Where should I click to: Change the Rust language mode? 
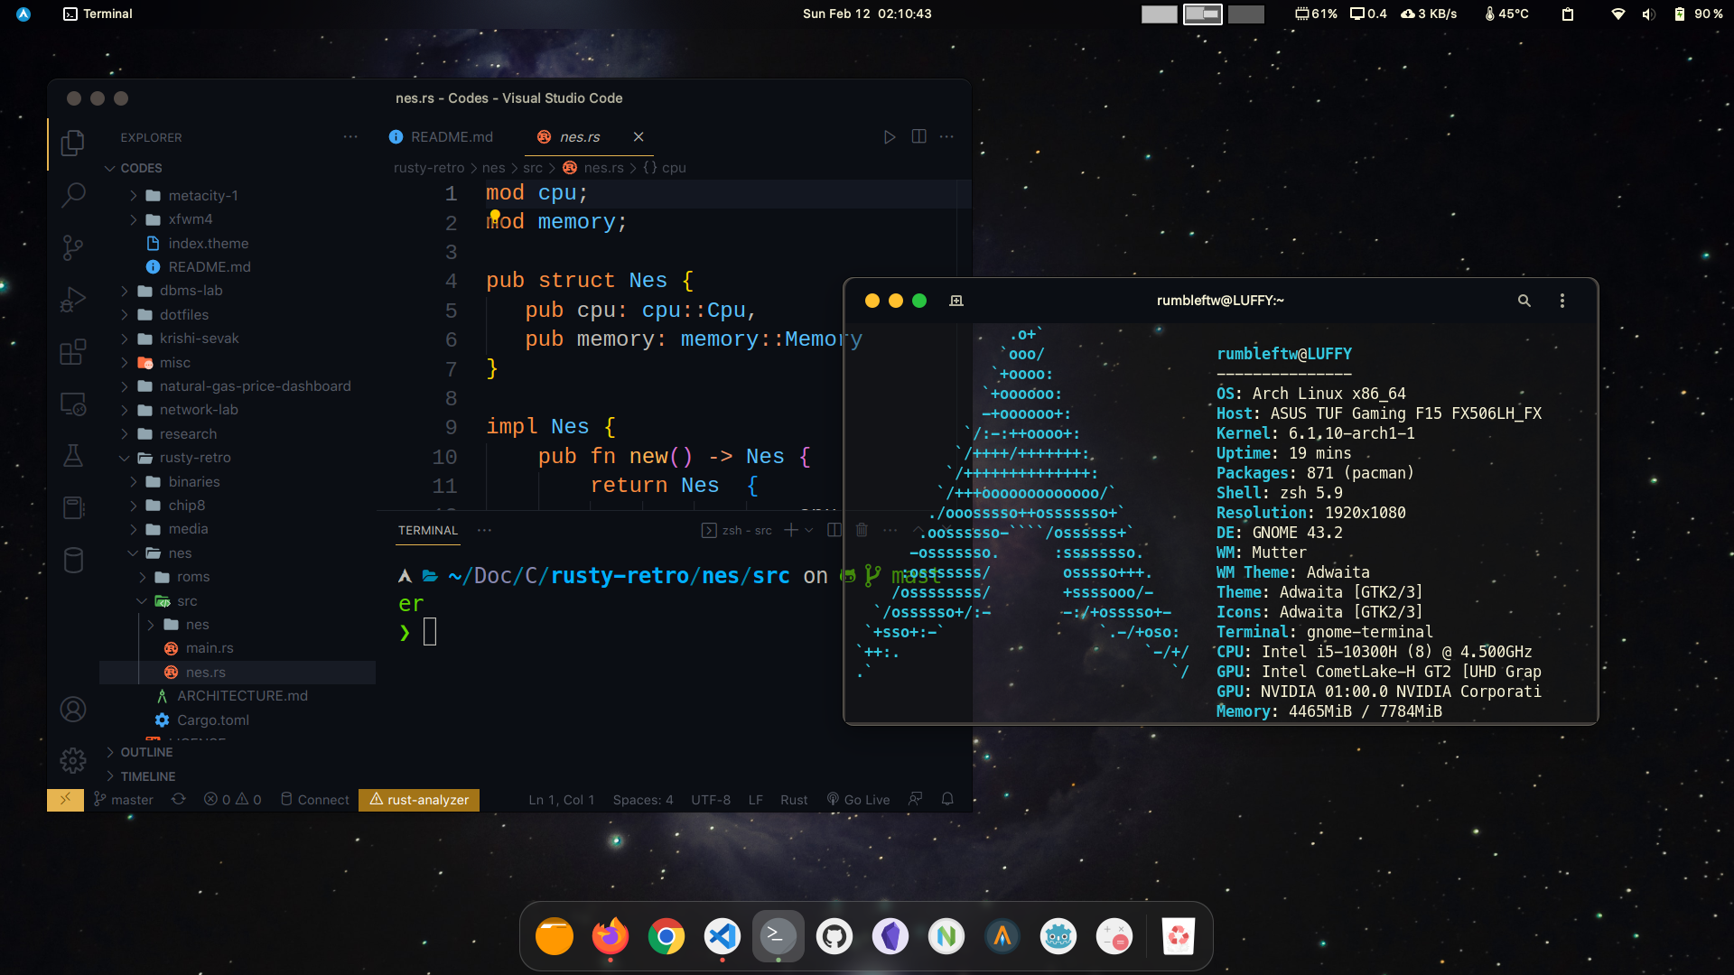click(x=794, y=800)
